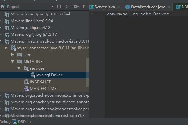This screenshot has width=188, height=125.
Task: Click library icon of log4j entry
Action: pos(7,35)
